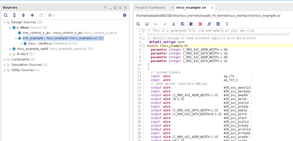Select the riscv_example.sv tab
Screen dimensions: 293x141
pos(191,8)
